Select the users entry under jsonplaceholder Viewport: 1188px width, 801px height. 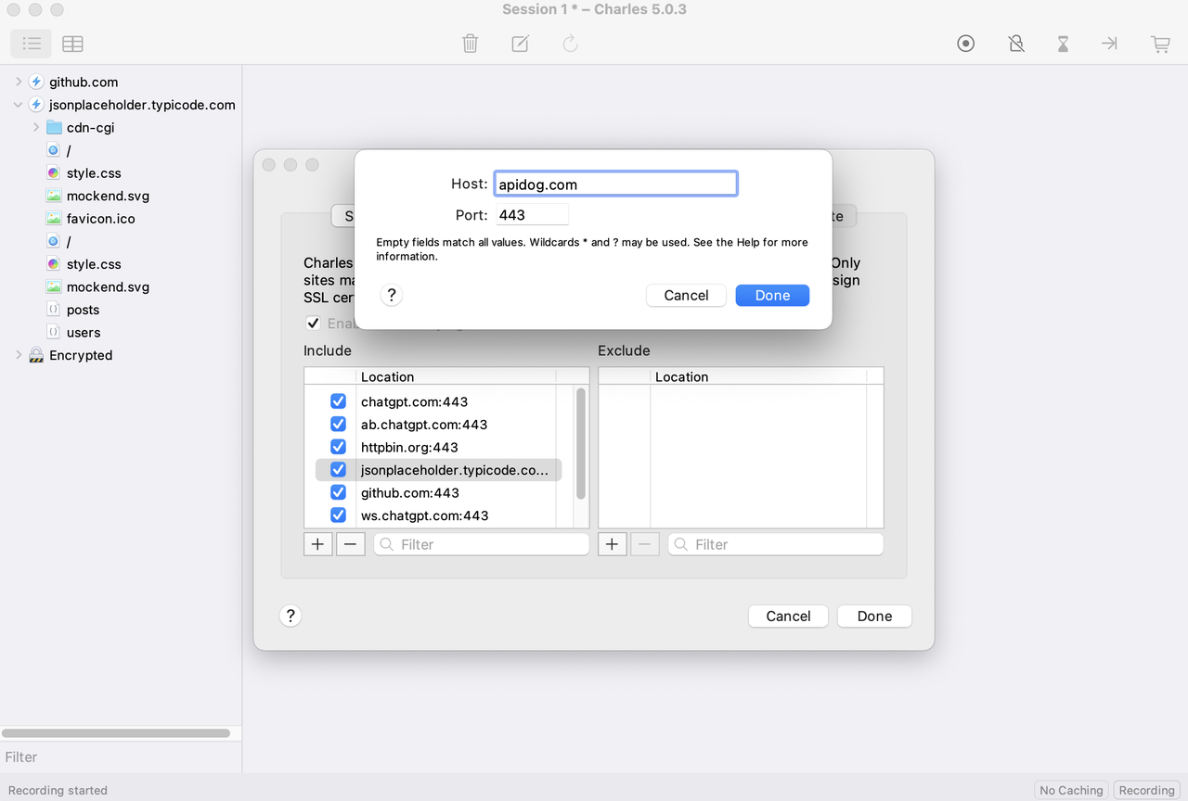click(84, 332)
